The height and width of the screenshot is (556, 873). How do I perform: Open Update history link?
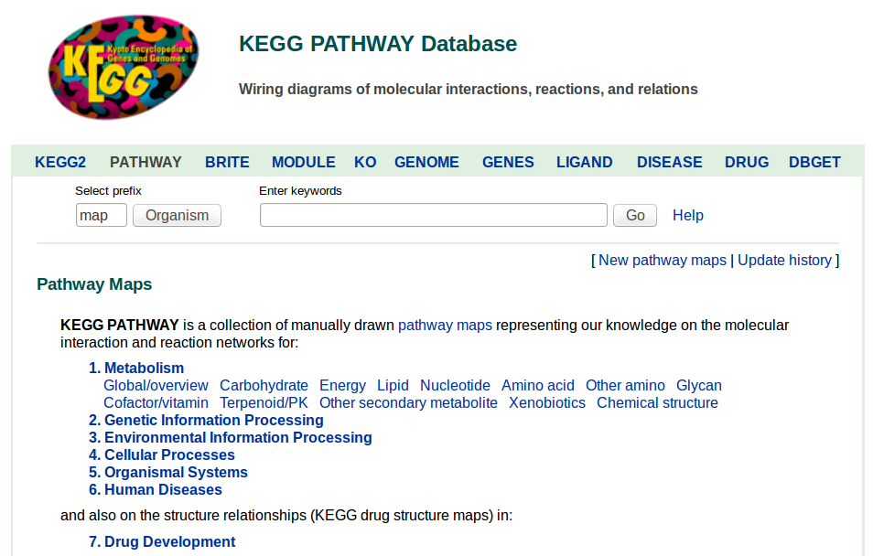[x=784, y=260]
